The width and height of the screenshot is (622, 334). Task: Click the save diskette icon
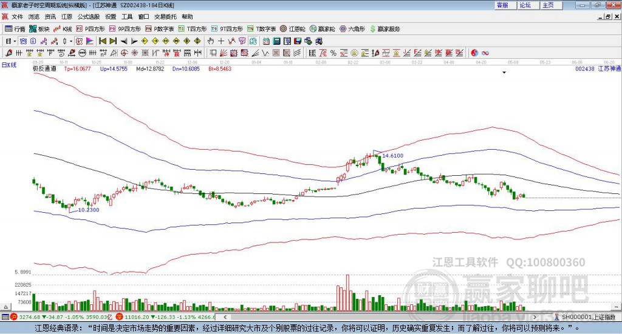pyautogui.click(x=298, y=41)
